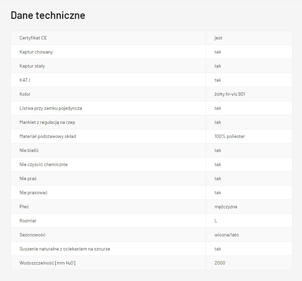Click the "jest" value for Certyfikat CE
The width and height of the screenshot is (302, 281).
click(218, 38)
